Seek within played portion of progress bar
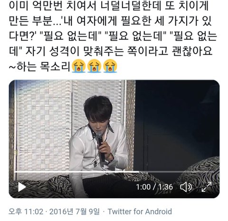The width and height of the screenshot is (228, 221). [x=76, y=172]
